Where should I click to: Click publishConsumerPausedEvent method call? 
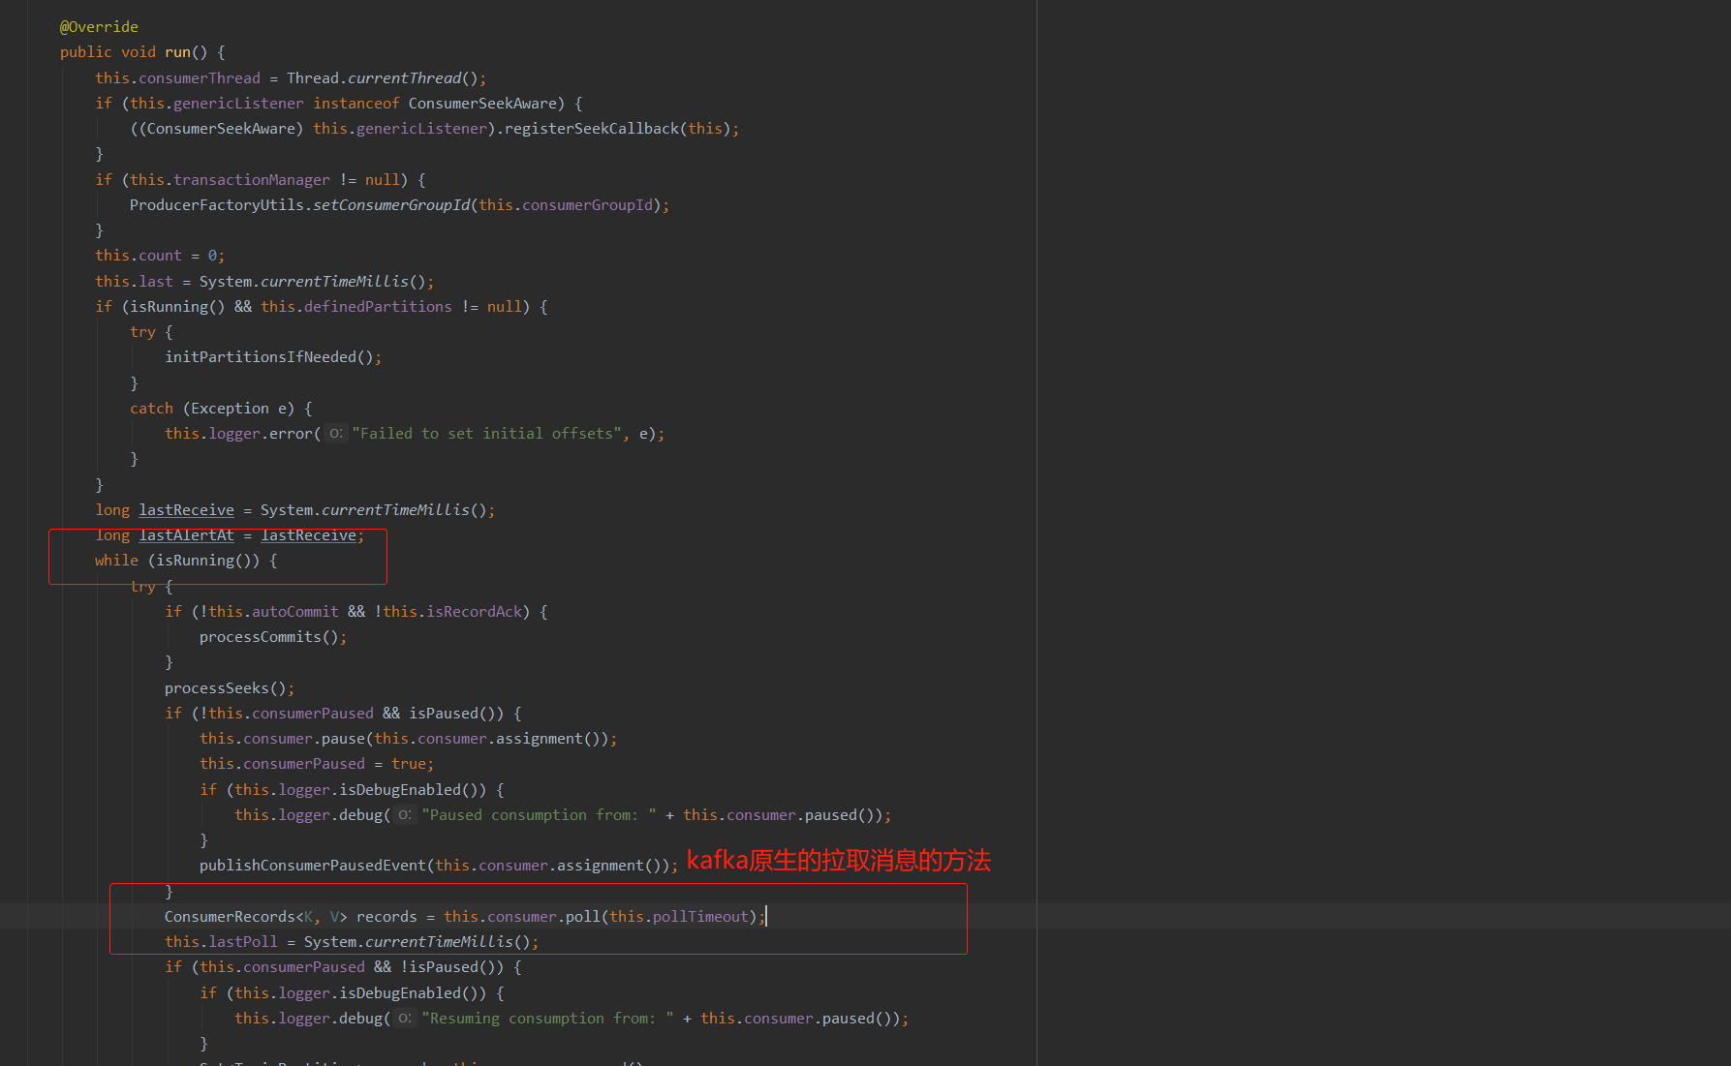coord(312,865)
